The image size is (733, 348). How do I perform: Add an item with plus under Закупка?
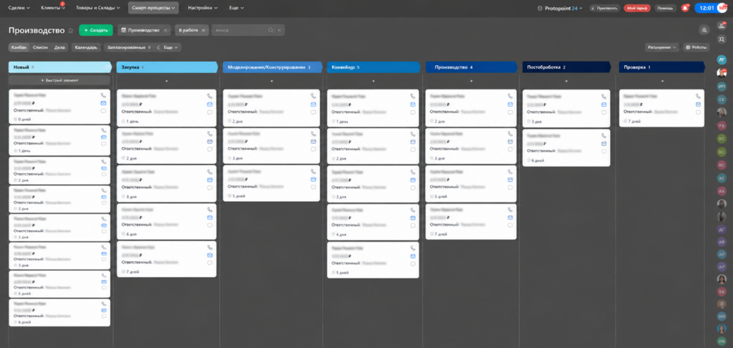point(166,81)
